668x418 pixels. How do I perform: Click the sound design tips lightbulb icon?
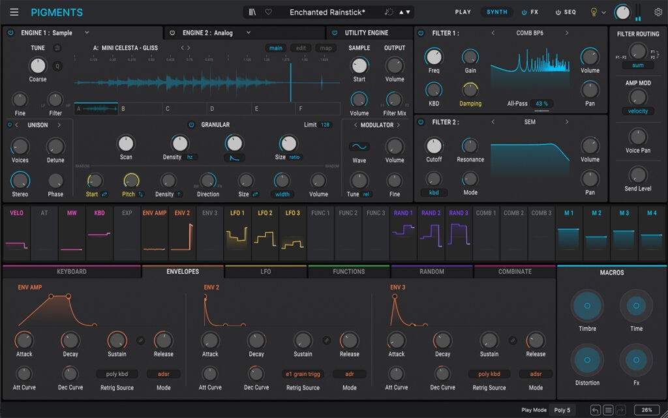(x=594, y=12)
